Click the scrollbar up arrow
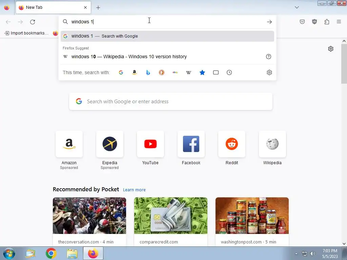The height and width of the screenshot is (260, 347). coord(344,41)
